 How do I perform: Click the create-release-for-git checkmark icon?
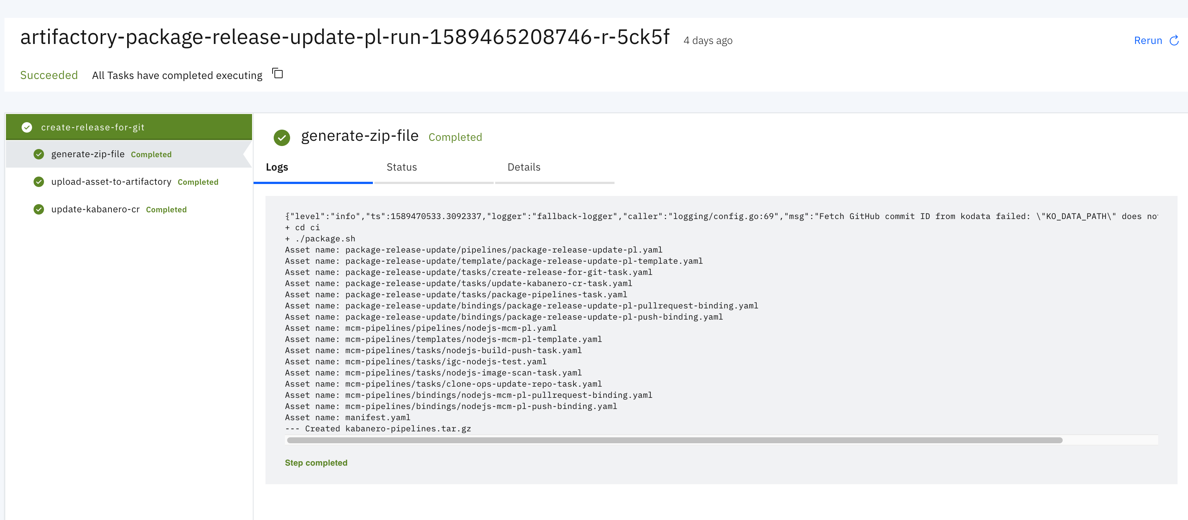pyautogui.click(x=27, y=127)
